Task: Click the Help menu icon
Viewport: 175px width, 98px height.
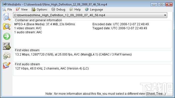Action: pyautogui.click(x=71, y=9)
